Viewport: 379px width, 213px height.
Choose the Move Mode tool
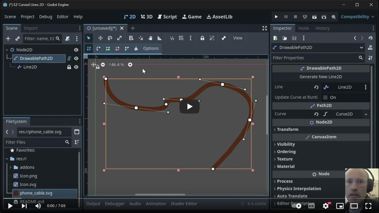[x=100, y=38]
